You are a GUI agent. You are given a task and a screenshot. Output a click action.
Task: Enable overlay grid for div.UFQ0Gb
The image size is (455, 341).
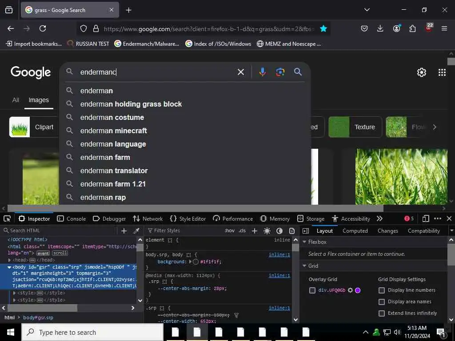(312, 290)
